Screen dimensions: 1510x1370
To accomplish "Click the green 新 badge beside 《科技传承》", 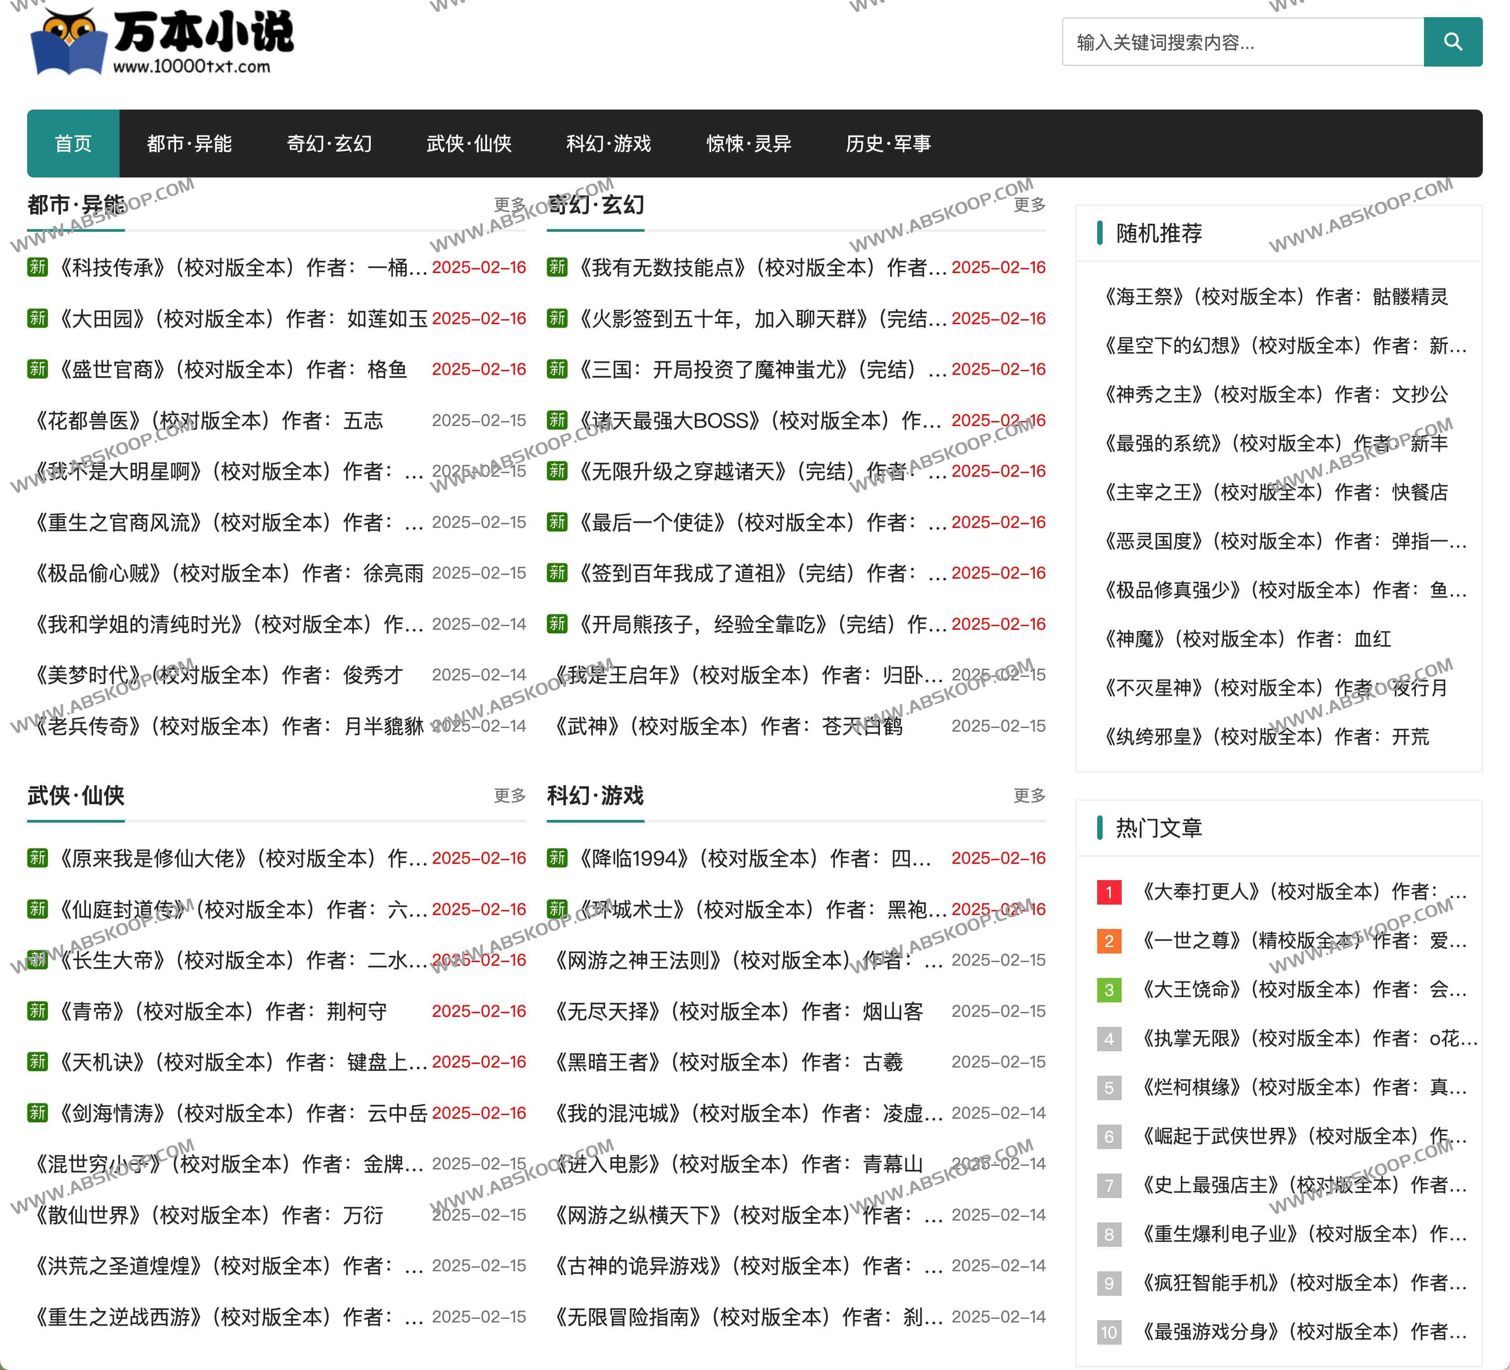I will coord(38,268).
